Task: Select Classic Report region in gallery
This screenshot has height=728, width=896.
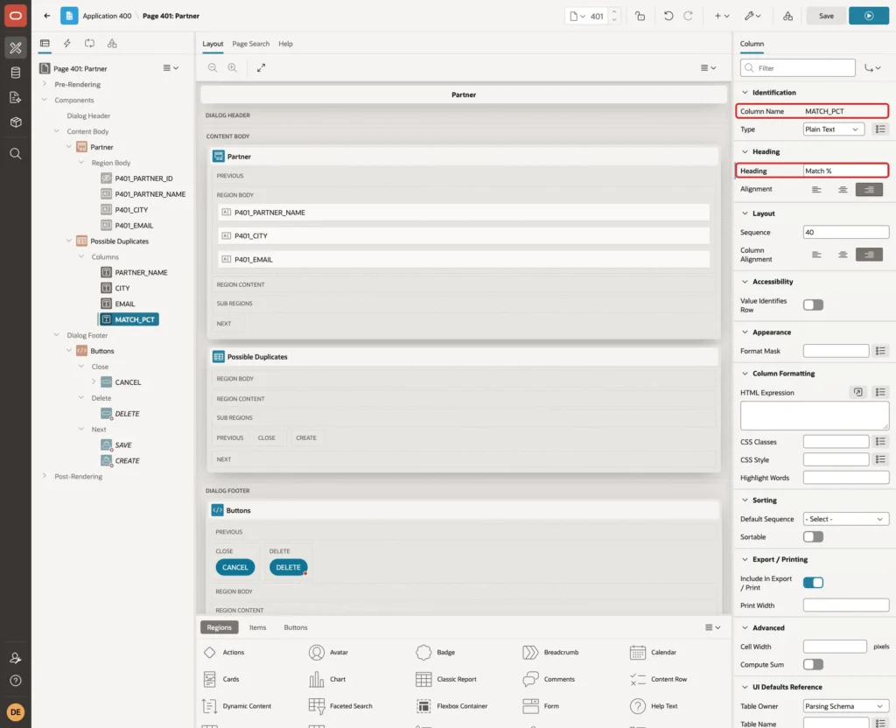Action: click(x=446, y=679)
